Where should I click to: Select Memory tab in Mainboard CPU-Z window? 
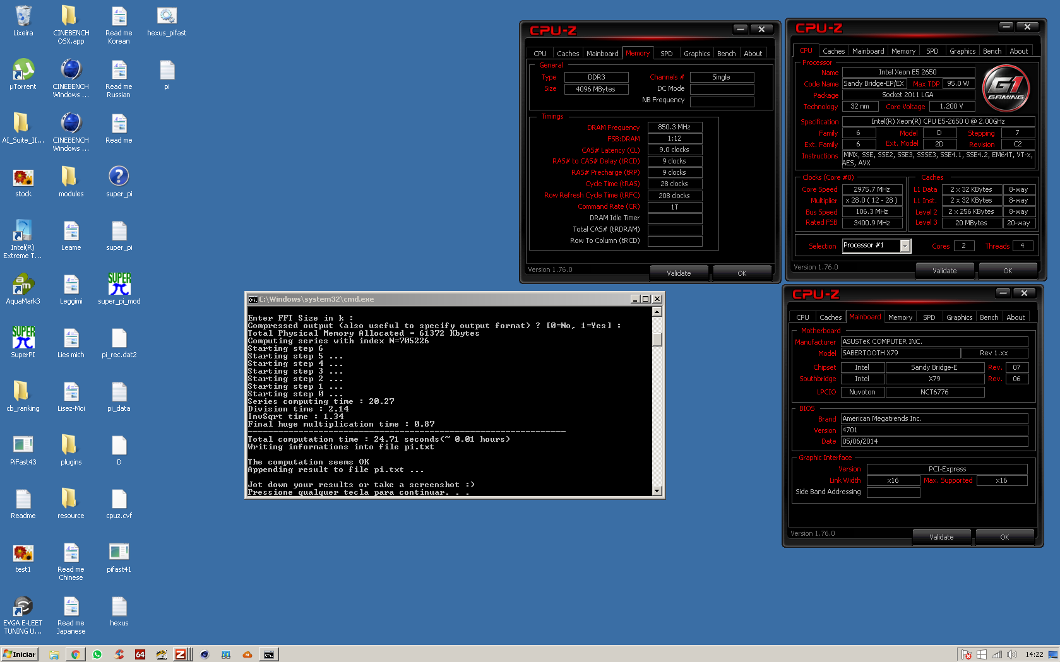900,317
